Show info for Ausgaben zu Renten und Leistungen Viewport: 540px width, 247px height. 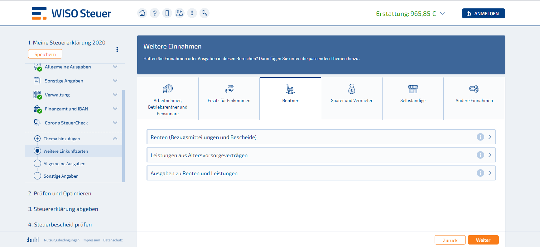[x=480, y=173]
